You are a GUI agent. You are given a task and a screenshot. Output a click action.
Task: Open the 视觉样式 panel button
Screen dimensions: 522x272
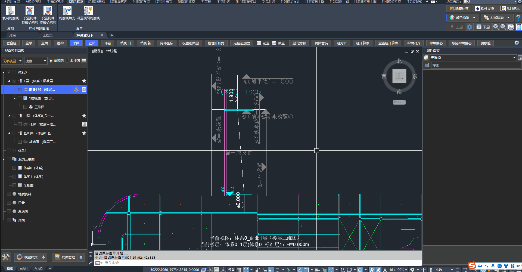[x=27, y=257]
